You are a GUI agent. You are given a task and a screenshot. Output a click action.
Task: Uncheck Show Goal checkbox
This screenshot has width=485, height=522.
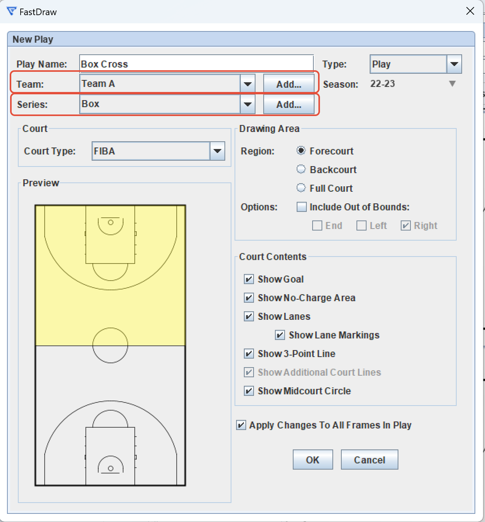(249, 279)
